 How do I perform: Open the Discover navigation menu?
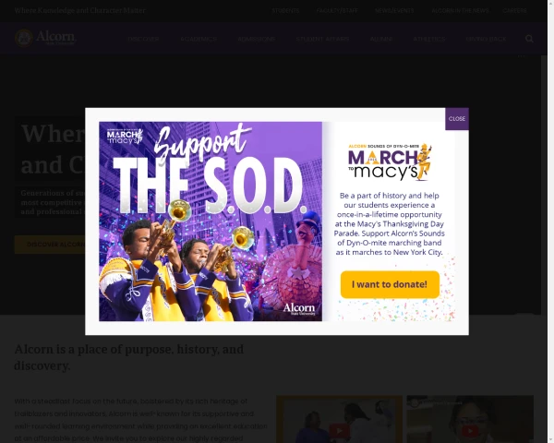pos(143,39)
